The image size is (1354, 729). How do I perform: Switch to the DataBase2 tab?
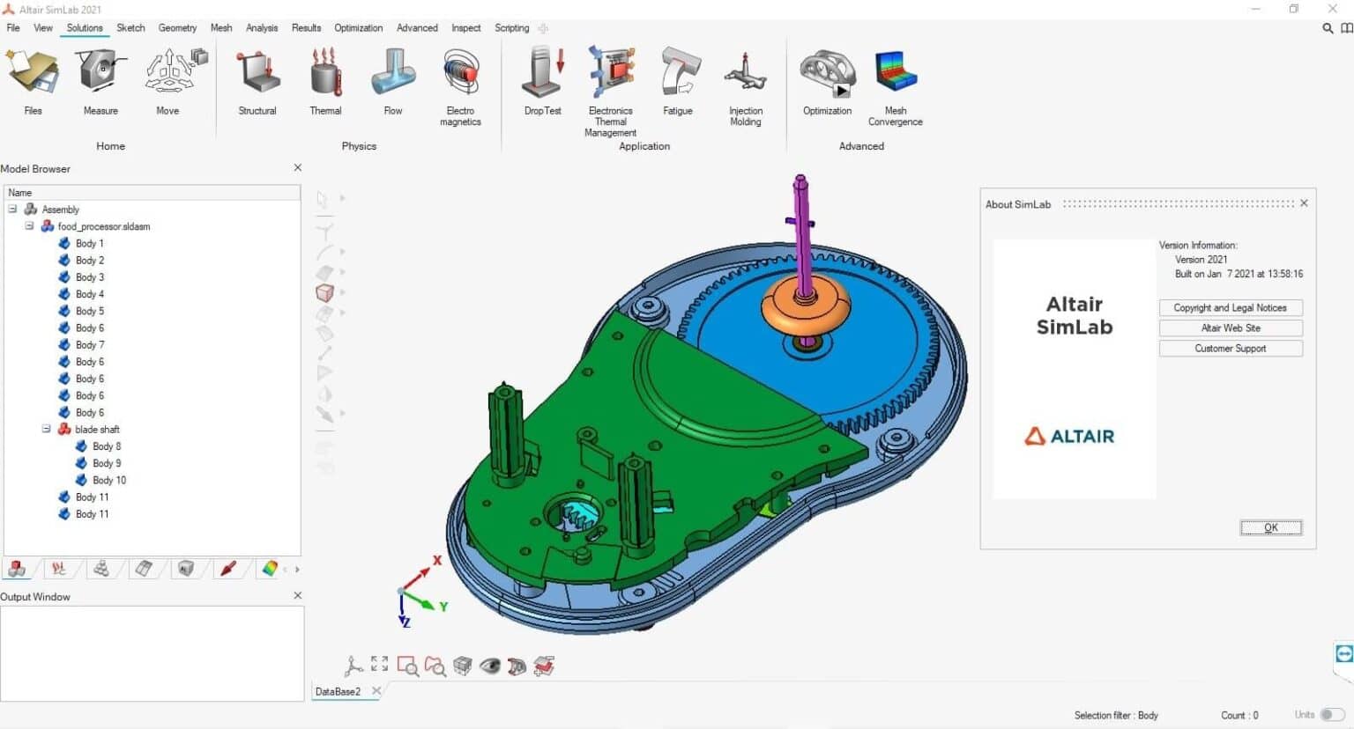click(338, 691)
